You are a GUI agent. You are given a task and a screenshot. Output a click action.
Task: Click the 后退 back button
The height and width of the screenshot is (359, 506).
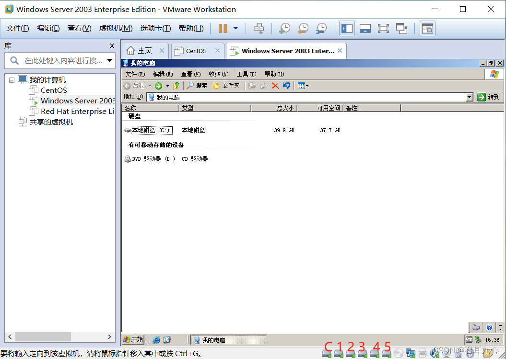(134, 86)
